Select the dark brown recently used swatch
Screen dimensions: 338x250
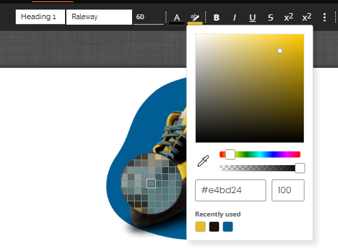click(214, 227)
